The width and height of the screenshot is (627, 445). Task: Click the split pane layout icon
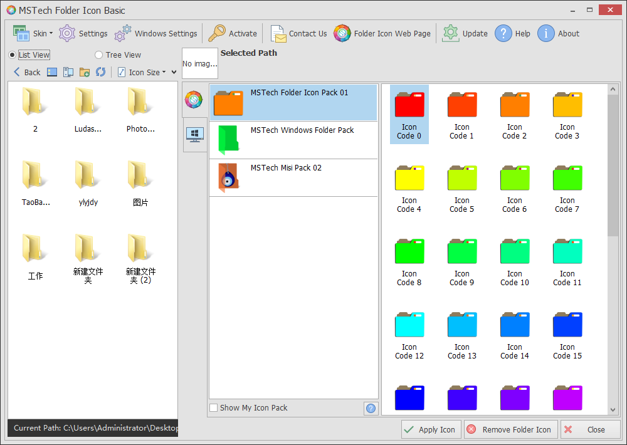tap(68, 72)
